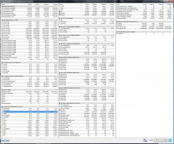This screenshot has height=144, width=174.
Task: Click the chip icon beside Memory Timings header
Action: [x=2, y=90]
